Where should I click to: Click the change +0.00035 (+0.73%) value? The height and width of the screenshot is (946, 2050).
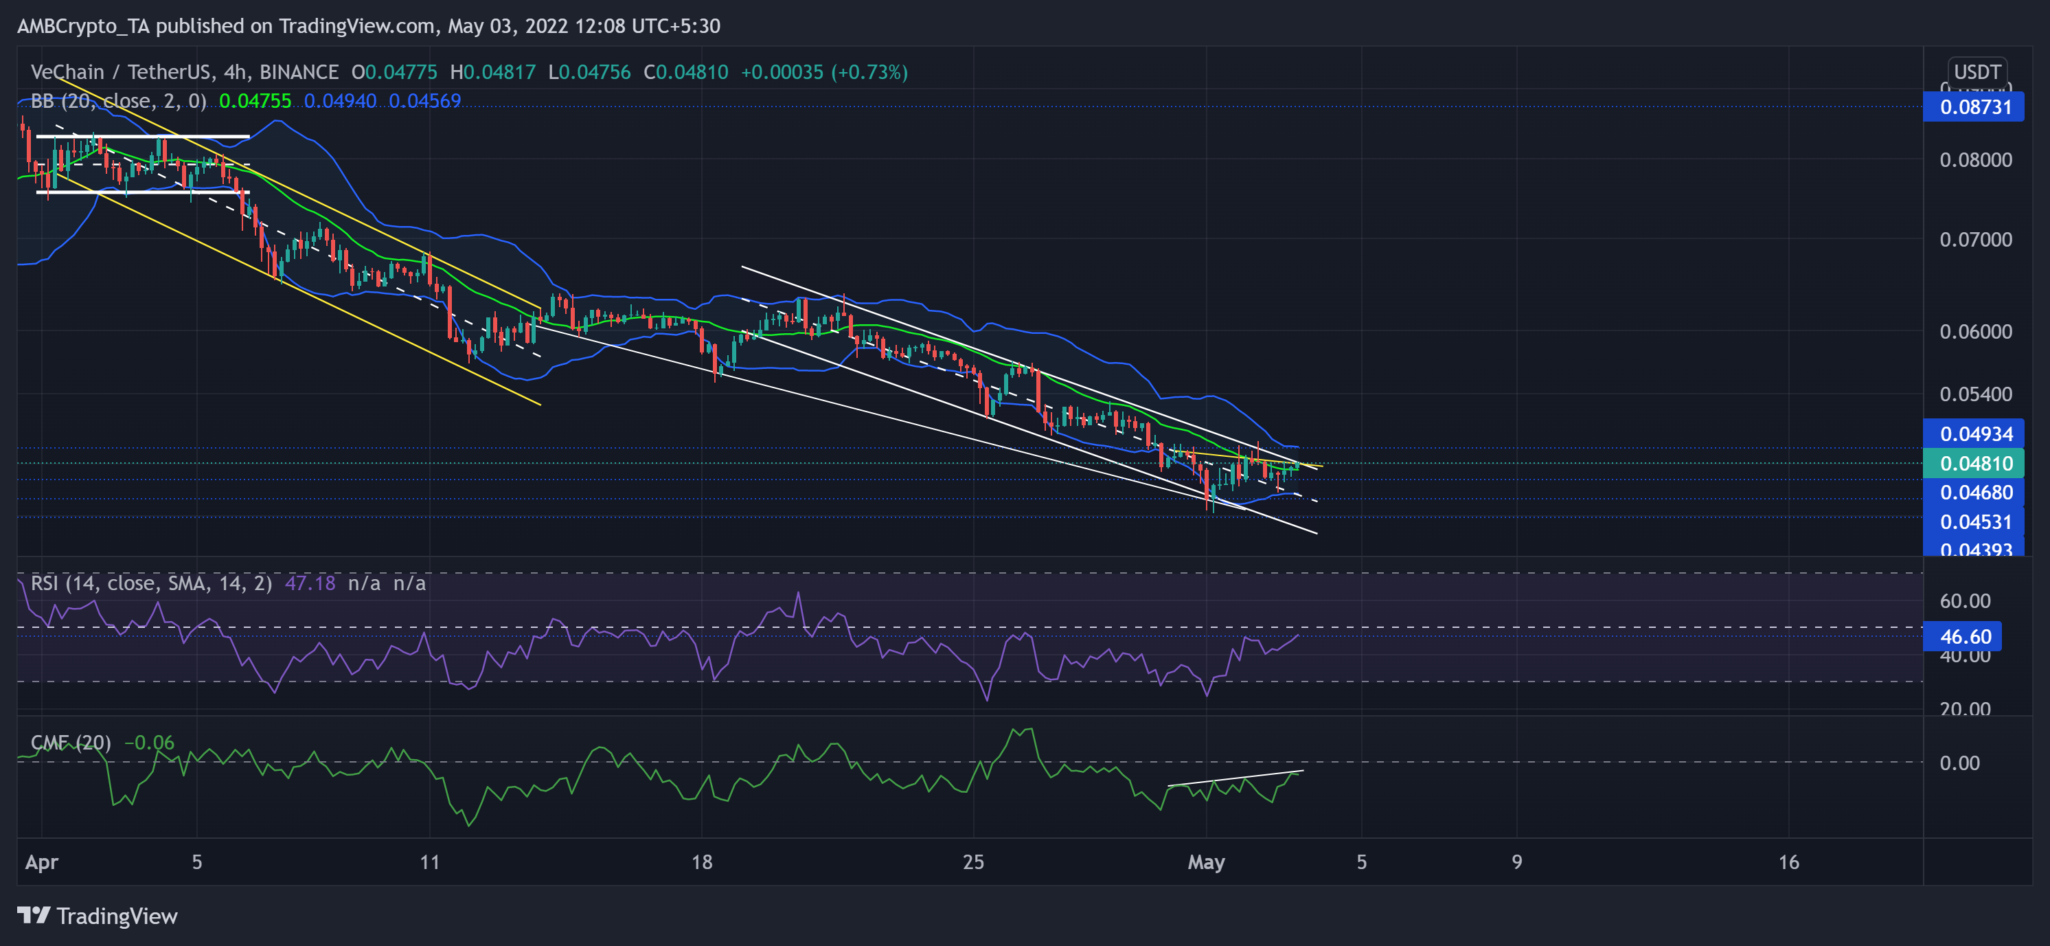point(823,72)
